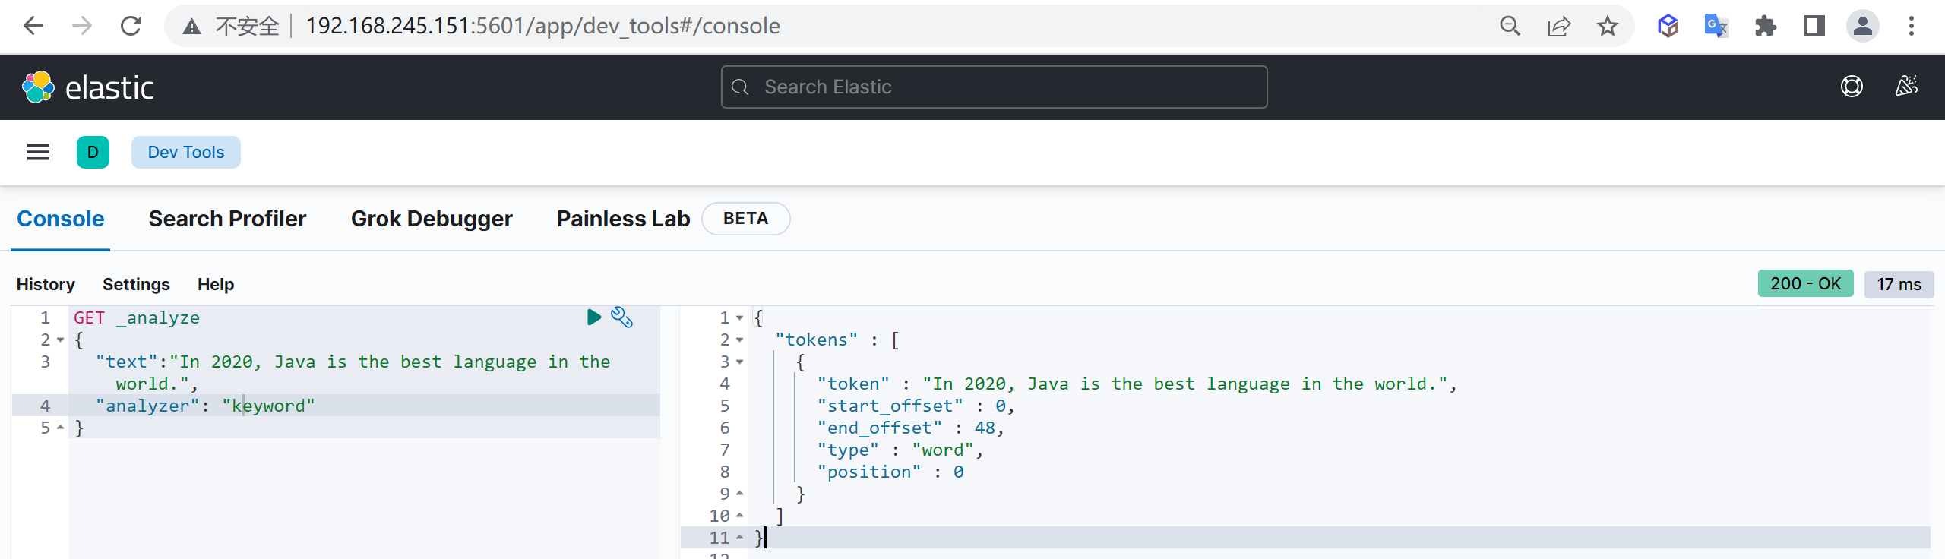This screenshot has width=1945, height=559.
Task: Reload the browser page
Action: [x=131, y=27]
